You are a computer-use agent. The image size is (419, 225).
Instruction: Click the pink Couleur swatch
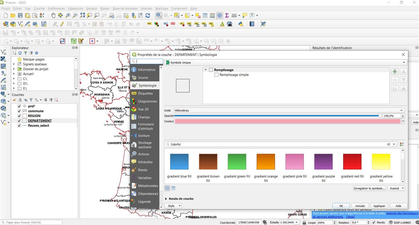point(288,121)
